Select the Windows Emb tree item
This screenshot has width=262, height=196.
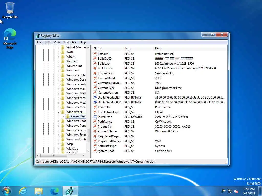click(x=76, y=84)
